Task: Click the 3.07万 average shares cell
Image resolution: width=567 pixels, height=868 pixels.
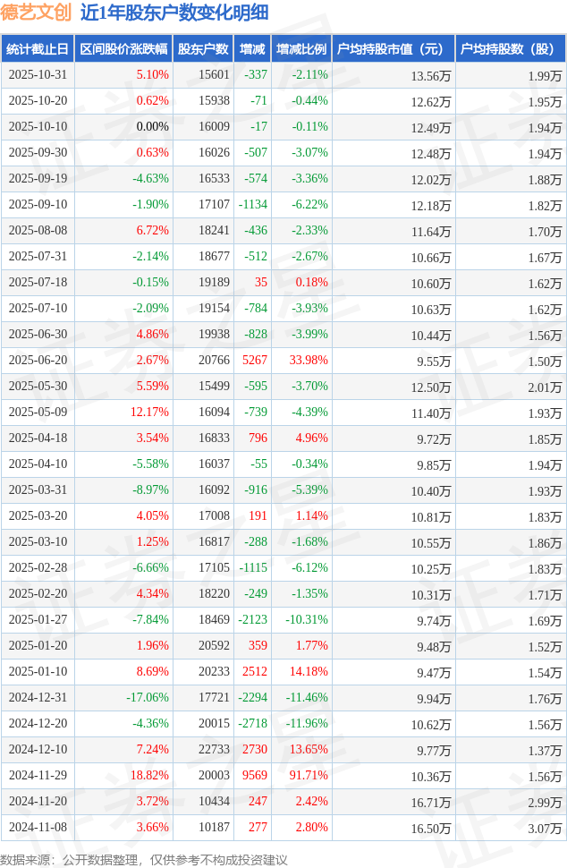Action: pos(545,828)
